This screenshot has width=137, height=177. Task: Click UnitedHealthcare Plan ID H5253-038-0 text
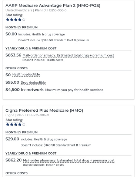click(x=36, y=10)
